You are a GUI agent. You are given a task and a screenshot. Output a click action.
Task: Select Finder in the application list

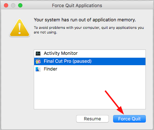[x=90, y=69]
